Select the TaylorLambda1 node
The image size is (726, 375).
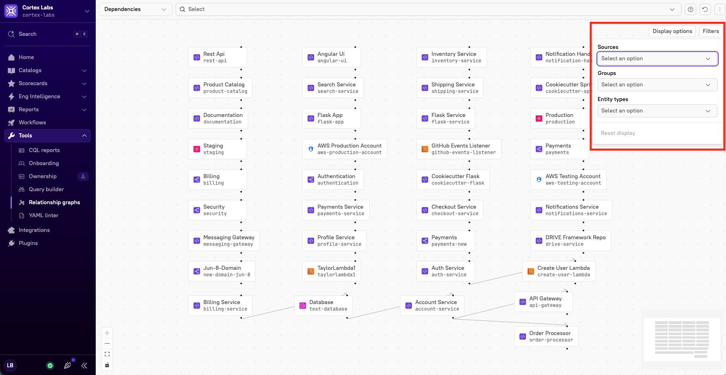[332, 271]
